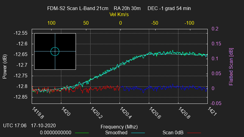The image size is (244, 137).
Task: Click the velocity tick label '100'
Action: tap(51, 23)
